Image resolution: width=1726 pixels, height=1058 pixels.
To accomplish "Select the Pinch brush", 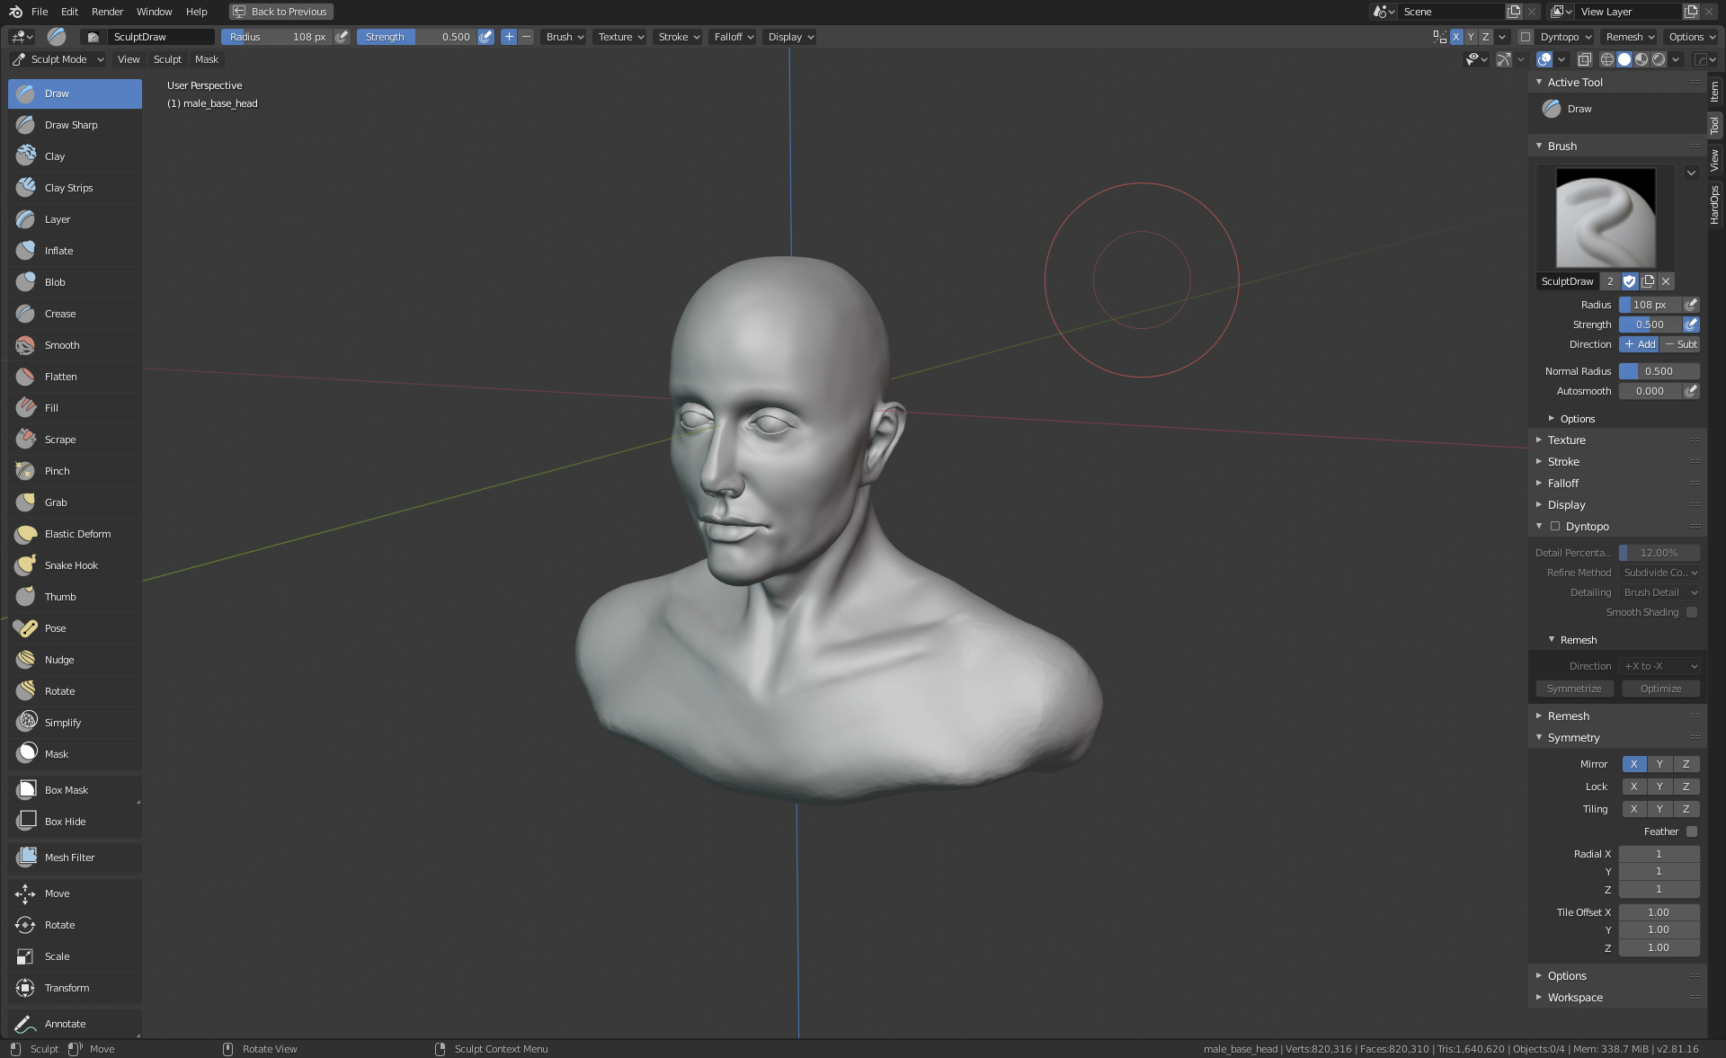I will click(57, 471).
